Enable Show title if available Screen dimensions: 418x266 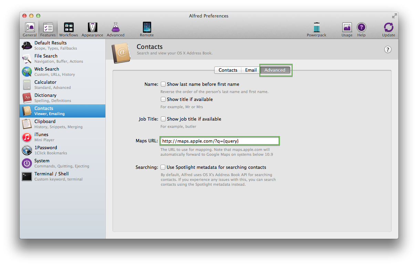click(163, 99)
